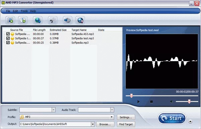Click the Find Target button
Screen dimensions: 201x129
coord(126,124)
